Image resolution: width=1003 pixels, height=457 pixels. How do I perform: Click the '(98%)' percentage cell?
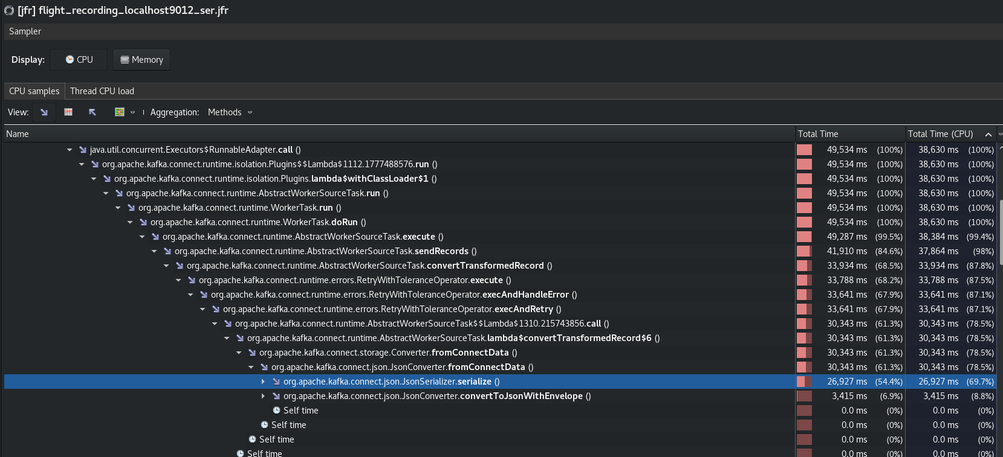pos(983,251)
